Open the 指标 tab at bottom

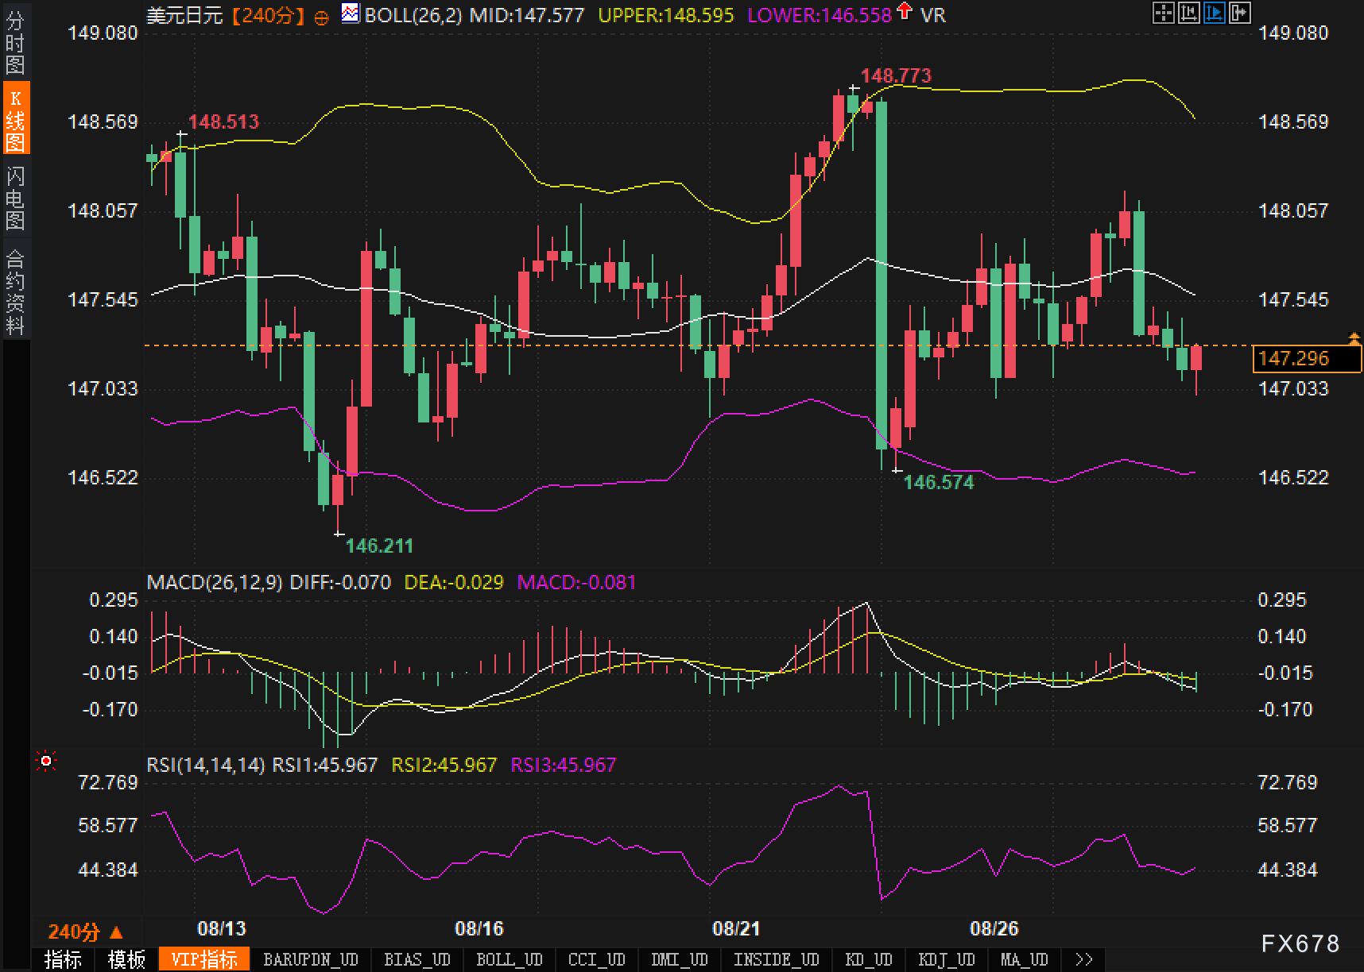(x=63, y=959)
